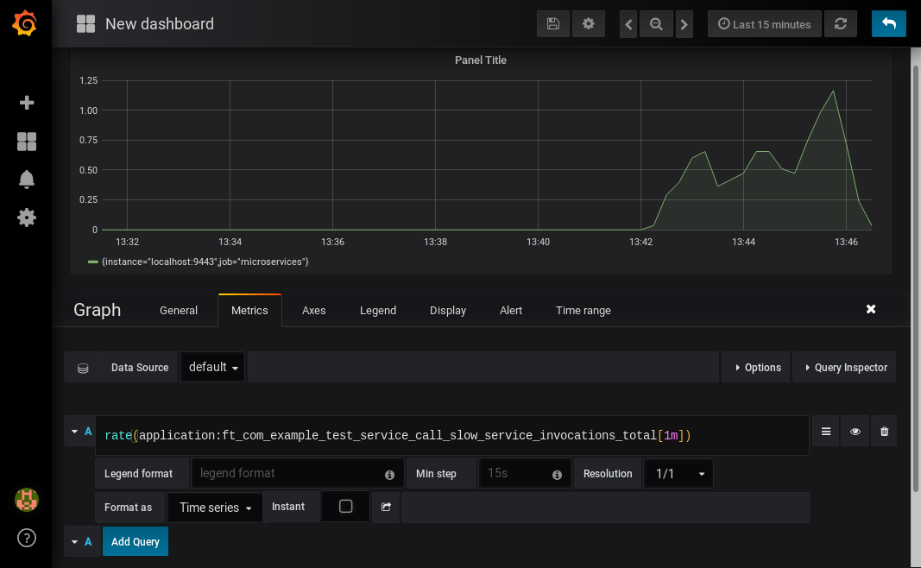Viewport: 921px width, 568px height.
Task: Switch to the Axes tab
Action: (x=313, y=311)
